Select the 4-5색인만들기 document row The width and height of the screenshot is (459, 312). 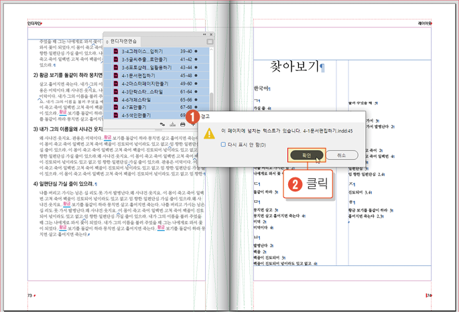coord(156,115)
